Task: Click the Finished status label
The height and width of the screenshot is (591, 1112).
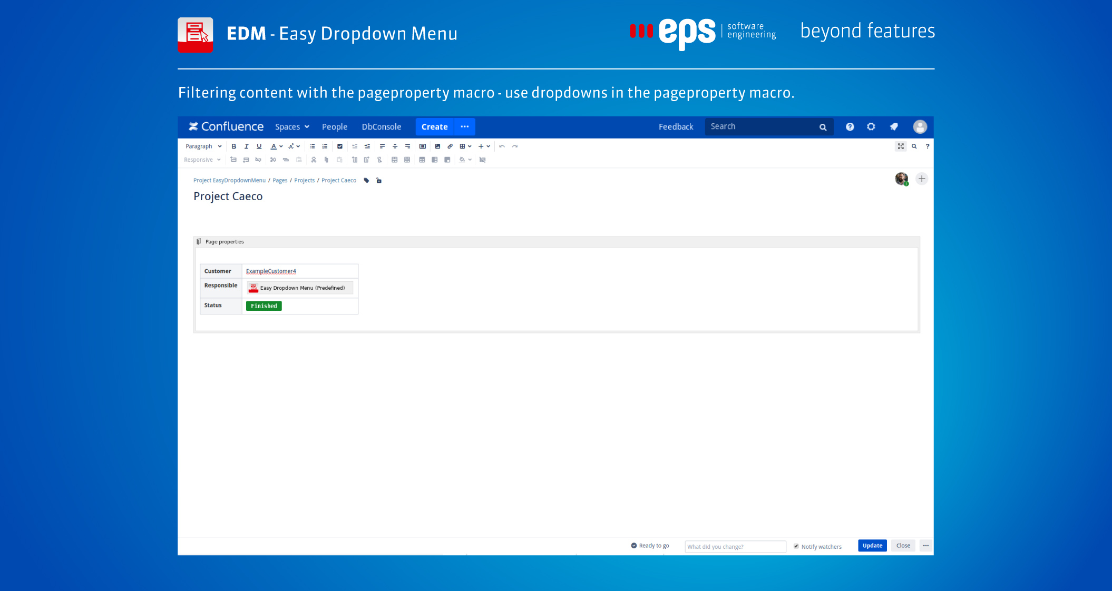Action: pyautogui.click(x=264, y=304)
